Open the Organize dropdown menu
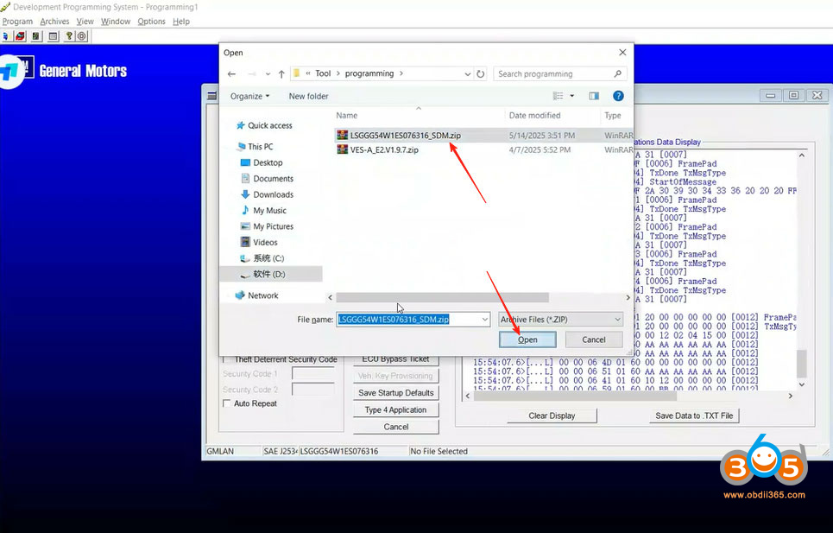The image size is (833, 533). 249,96
